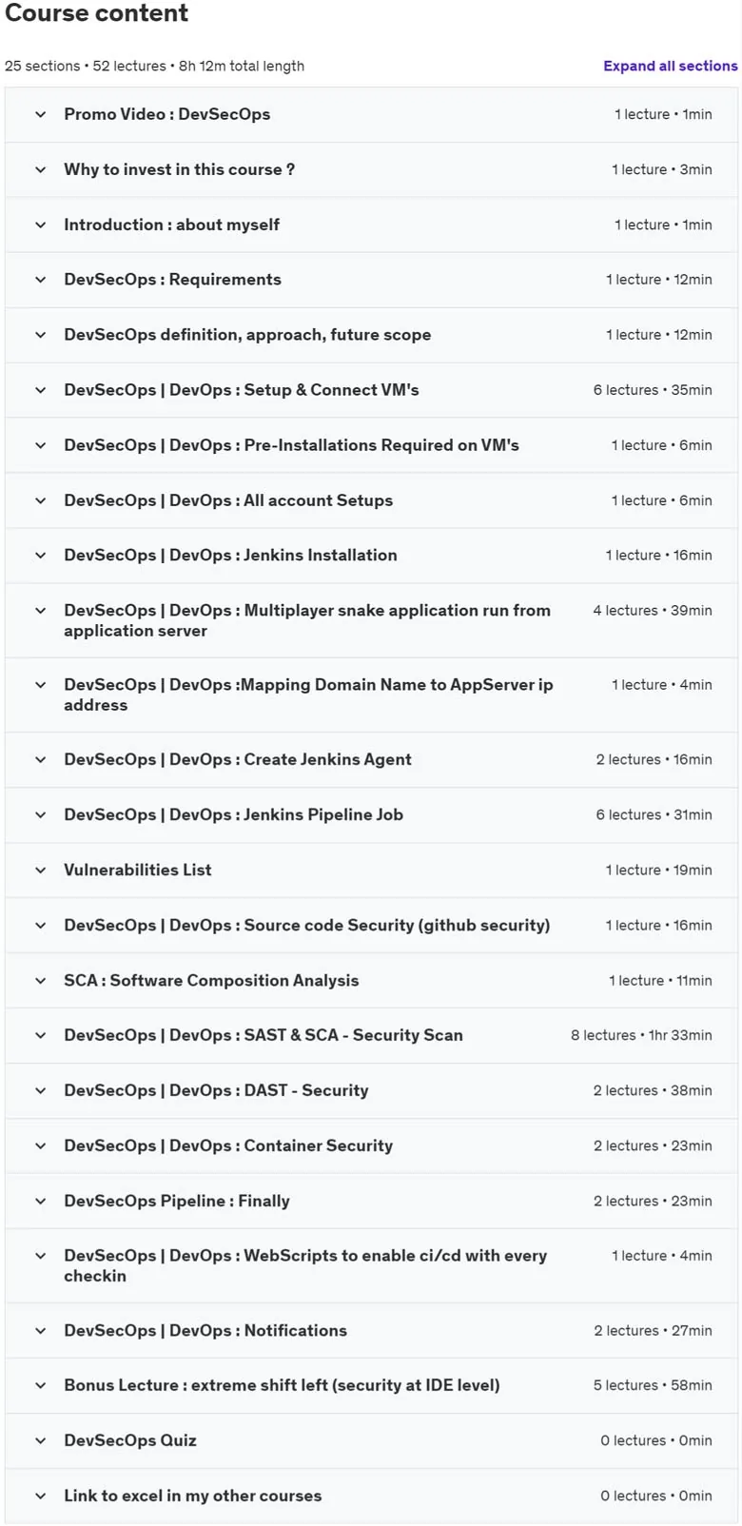Viewport: 742px width, 1526px height.
Task: Open Introduction : about myself section
Action: 371,225
